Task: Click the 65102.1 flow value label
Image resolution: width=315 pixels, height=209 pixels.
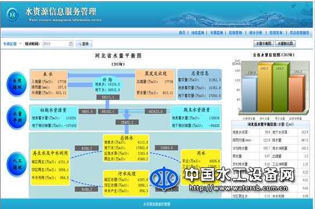Action: coord(108,111)
